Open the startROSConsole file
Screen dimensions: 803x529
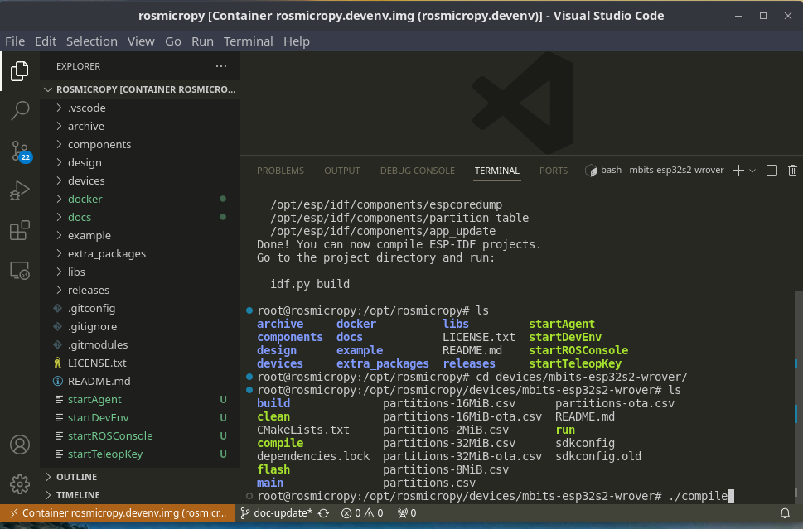tap(140, 435)
